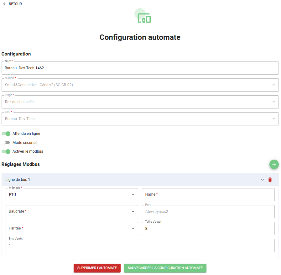Click the Bits d'arrêt field
The width and height of the screenshot is (281, 275).
tap(140, 246)
